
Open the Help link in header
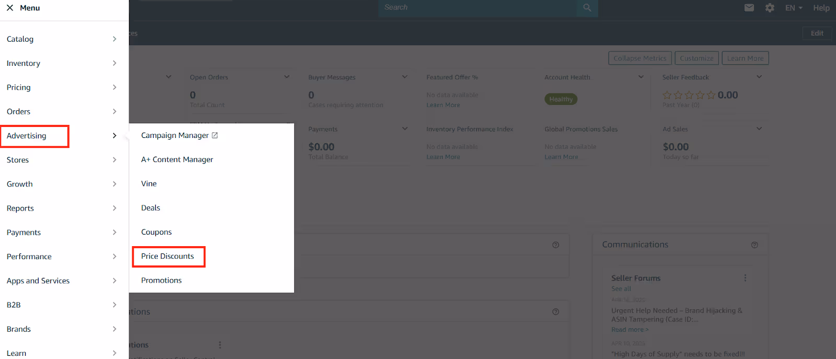pyautogui.click(x=821, y=8)
